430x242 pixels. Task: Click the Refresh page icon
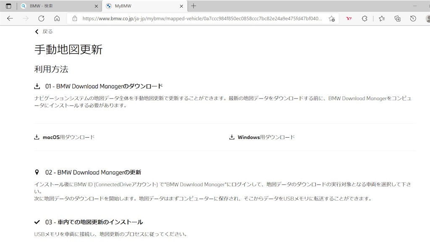click(x=41, y=18)
